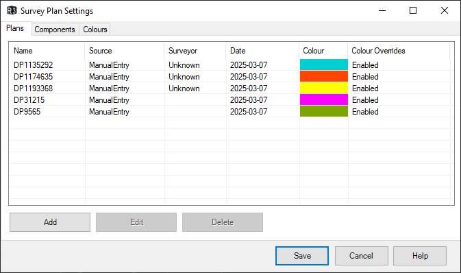461x273 pixels.
Task: Click Unknown surveyor in DP1193368 row
Action: (x=184, y=88)
